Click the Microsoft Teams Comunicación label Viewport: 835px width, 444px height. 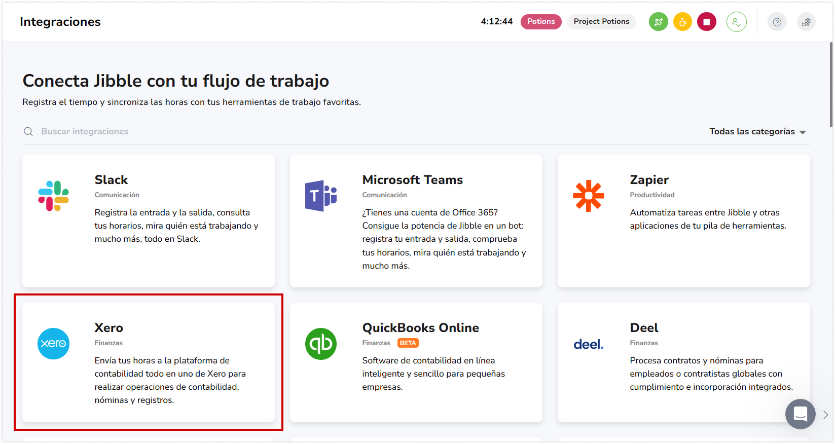tap(384, 195)
